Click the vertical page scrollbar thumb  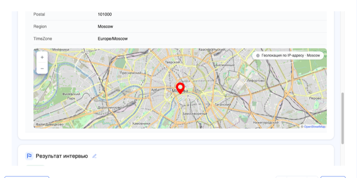click(x=342, y=118)
